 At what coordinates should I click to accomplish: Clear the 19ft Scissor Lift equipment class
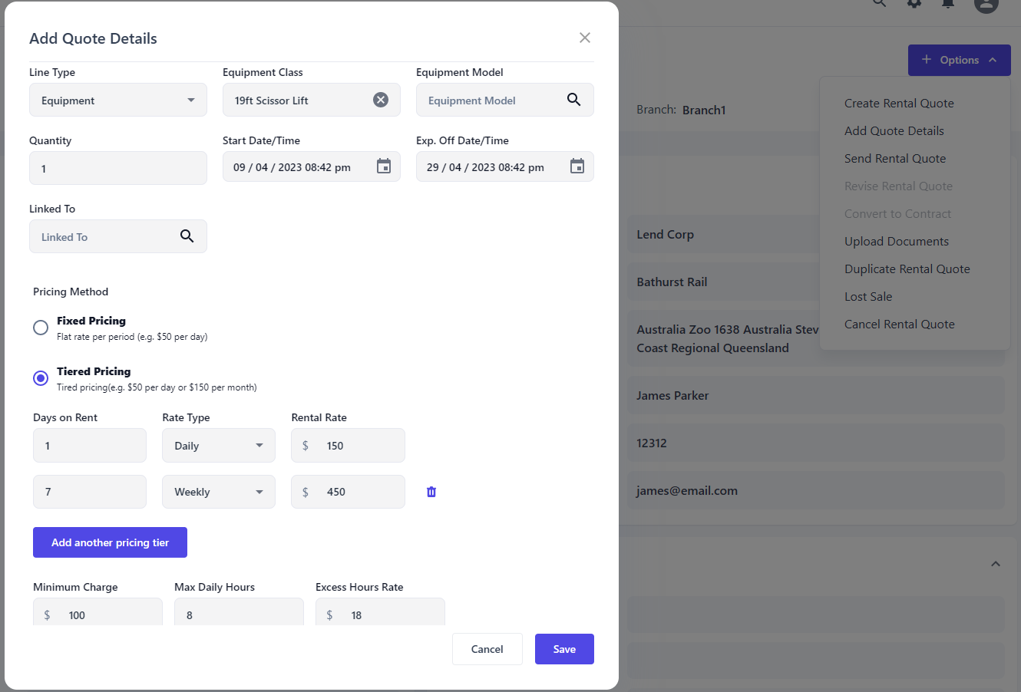[x=381, y=100]
